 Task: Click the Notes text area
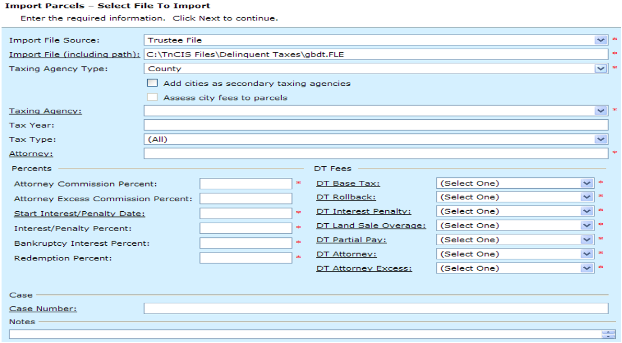click(x=305, y=334)
